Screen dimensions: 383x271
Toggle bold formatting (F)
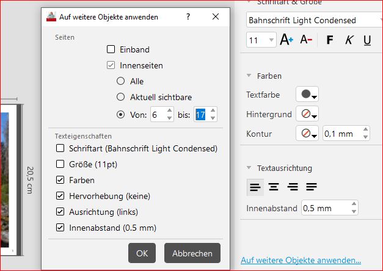pyautogui.click(x=330, y=40)
